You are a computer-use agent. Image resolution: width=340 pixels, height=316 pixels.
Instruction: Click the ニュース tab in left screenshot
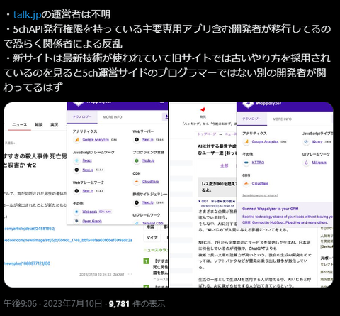(20, 125)
